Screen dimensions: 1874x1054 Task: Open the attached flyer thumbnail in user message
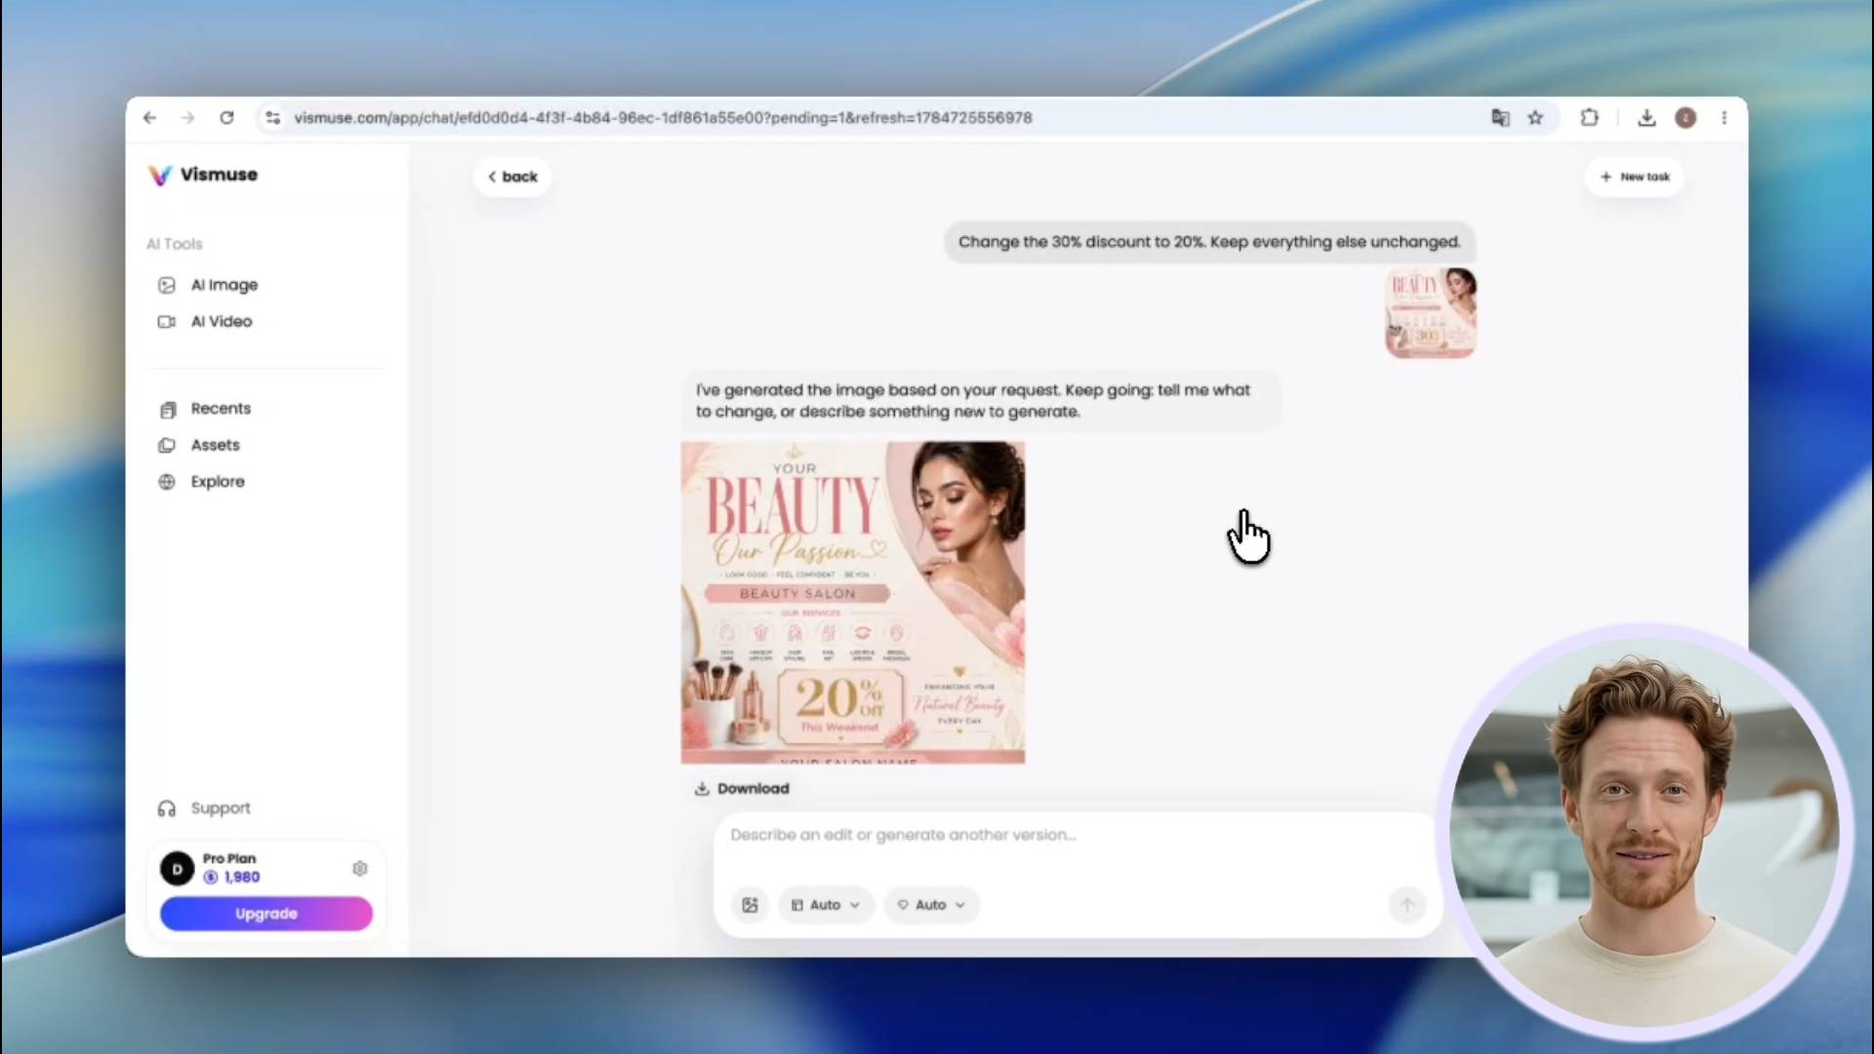1431,313
